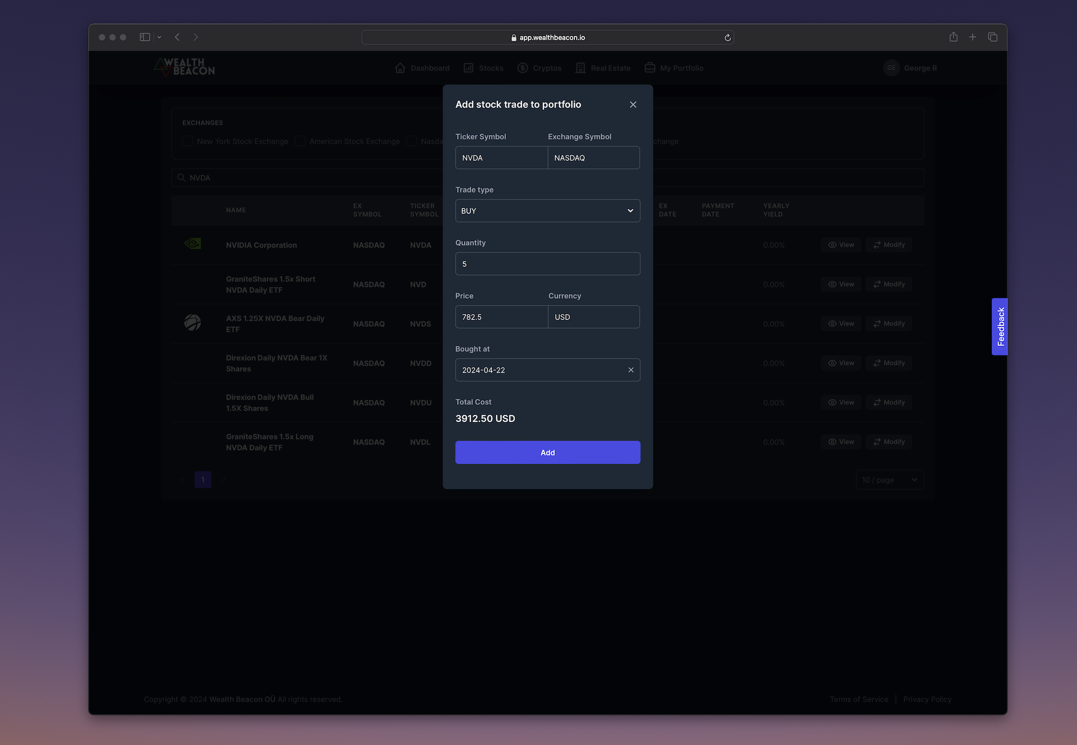Click the Add button to confirm trade
The height and width of the screenshot is (745, 1077).
[x=547, y=452]
